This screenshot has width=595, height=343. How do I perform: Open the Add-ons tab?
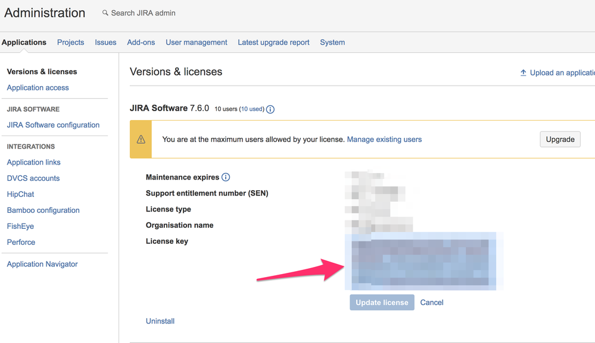(x=141, y=42)
